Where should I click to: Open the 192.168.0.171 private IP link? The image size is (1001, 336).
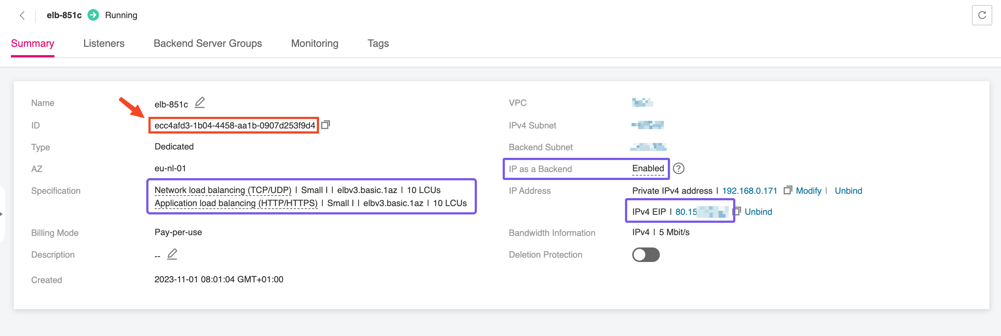point(749,191)
